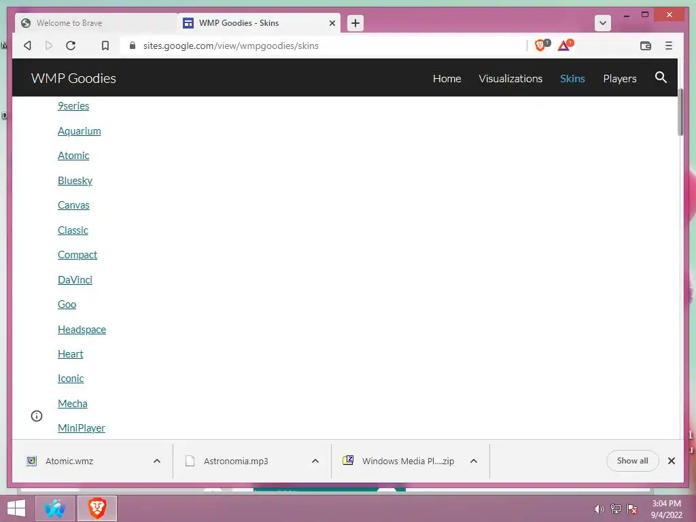Open Brave Rewards triangle icon
Image resolution: width=696 pixels, height=522 pixels.
pyautogui.click(x=565, y=46)
